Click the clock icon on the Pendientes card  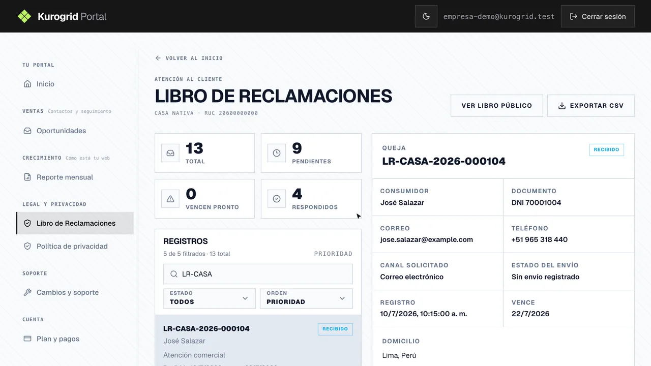[x=277, y=153]
